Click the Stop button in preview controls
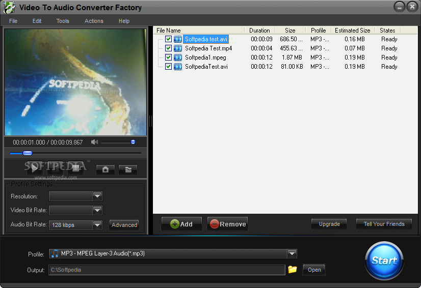421x288 pixels. (x=76, y=168)
